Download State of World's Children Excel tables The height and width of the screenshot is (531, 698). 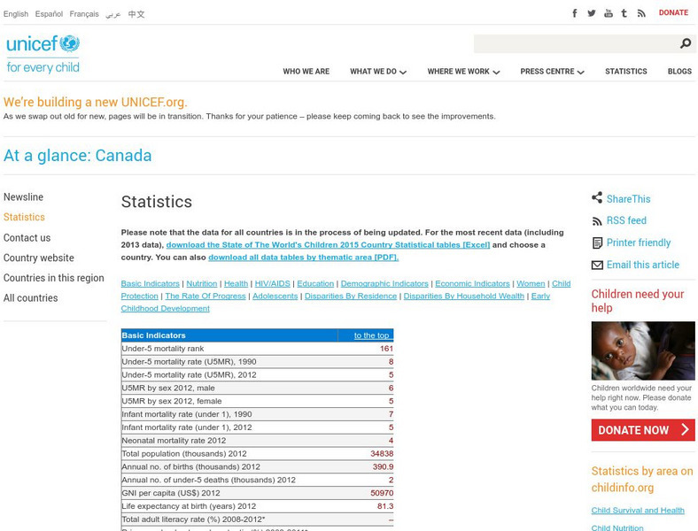328,244
